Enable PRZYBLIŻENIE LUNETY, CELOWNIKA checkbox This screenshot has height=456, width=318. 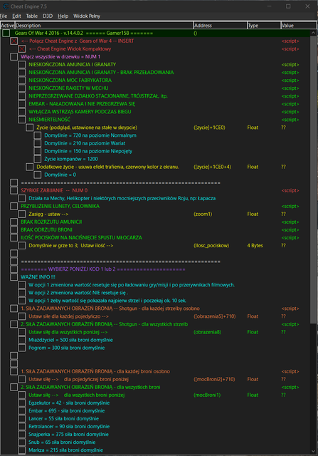click(14, 206)
